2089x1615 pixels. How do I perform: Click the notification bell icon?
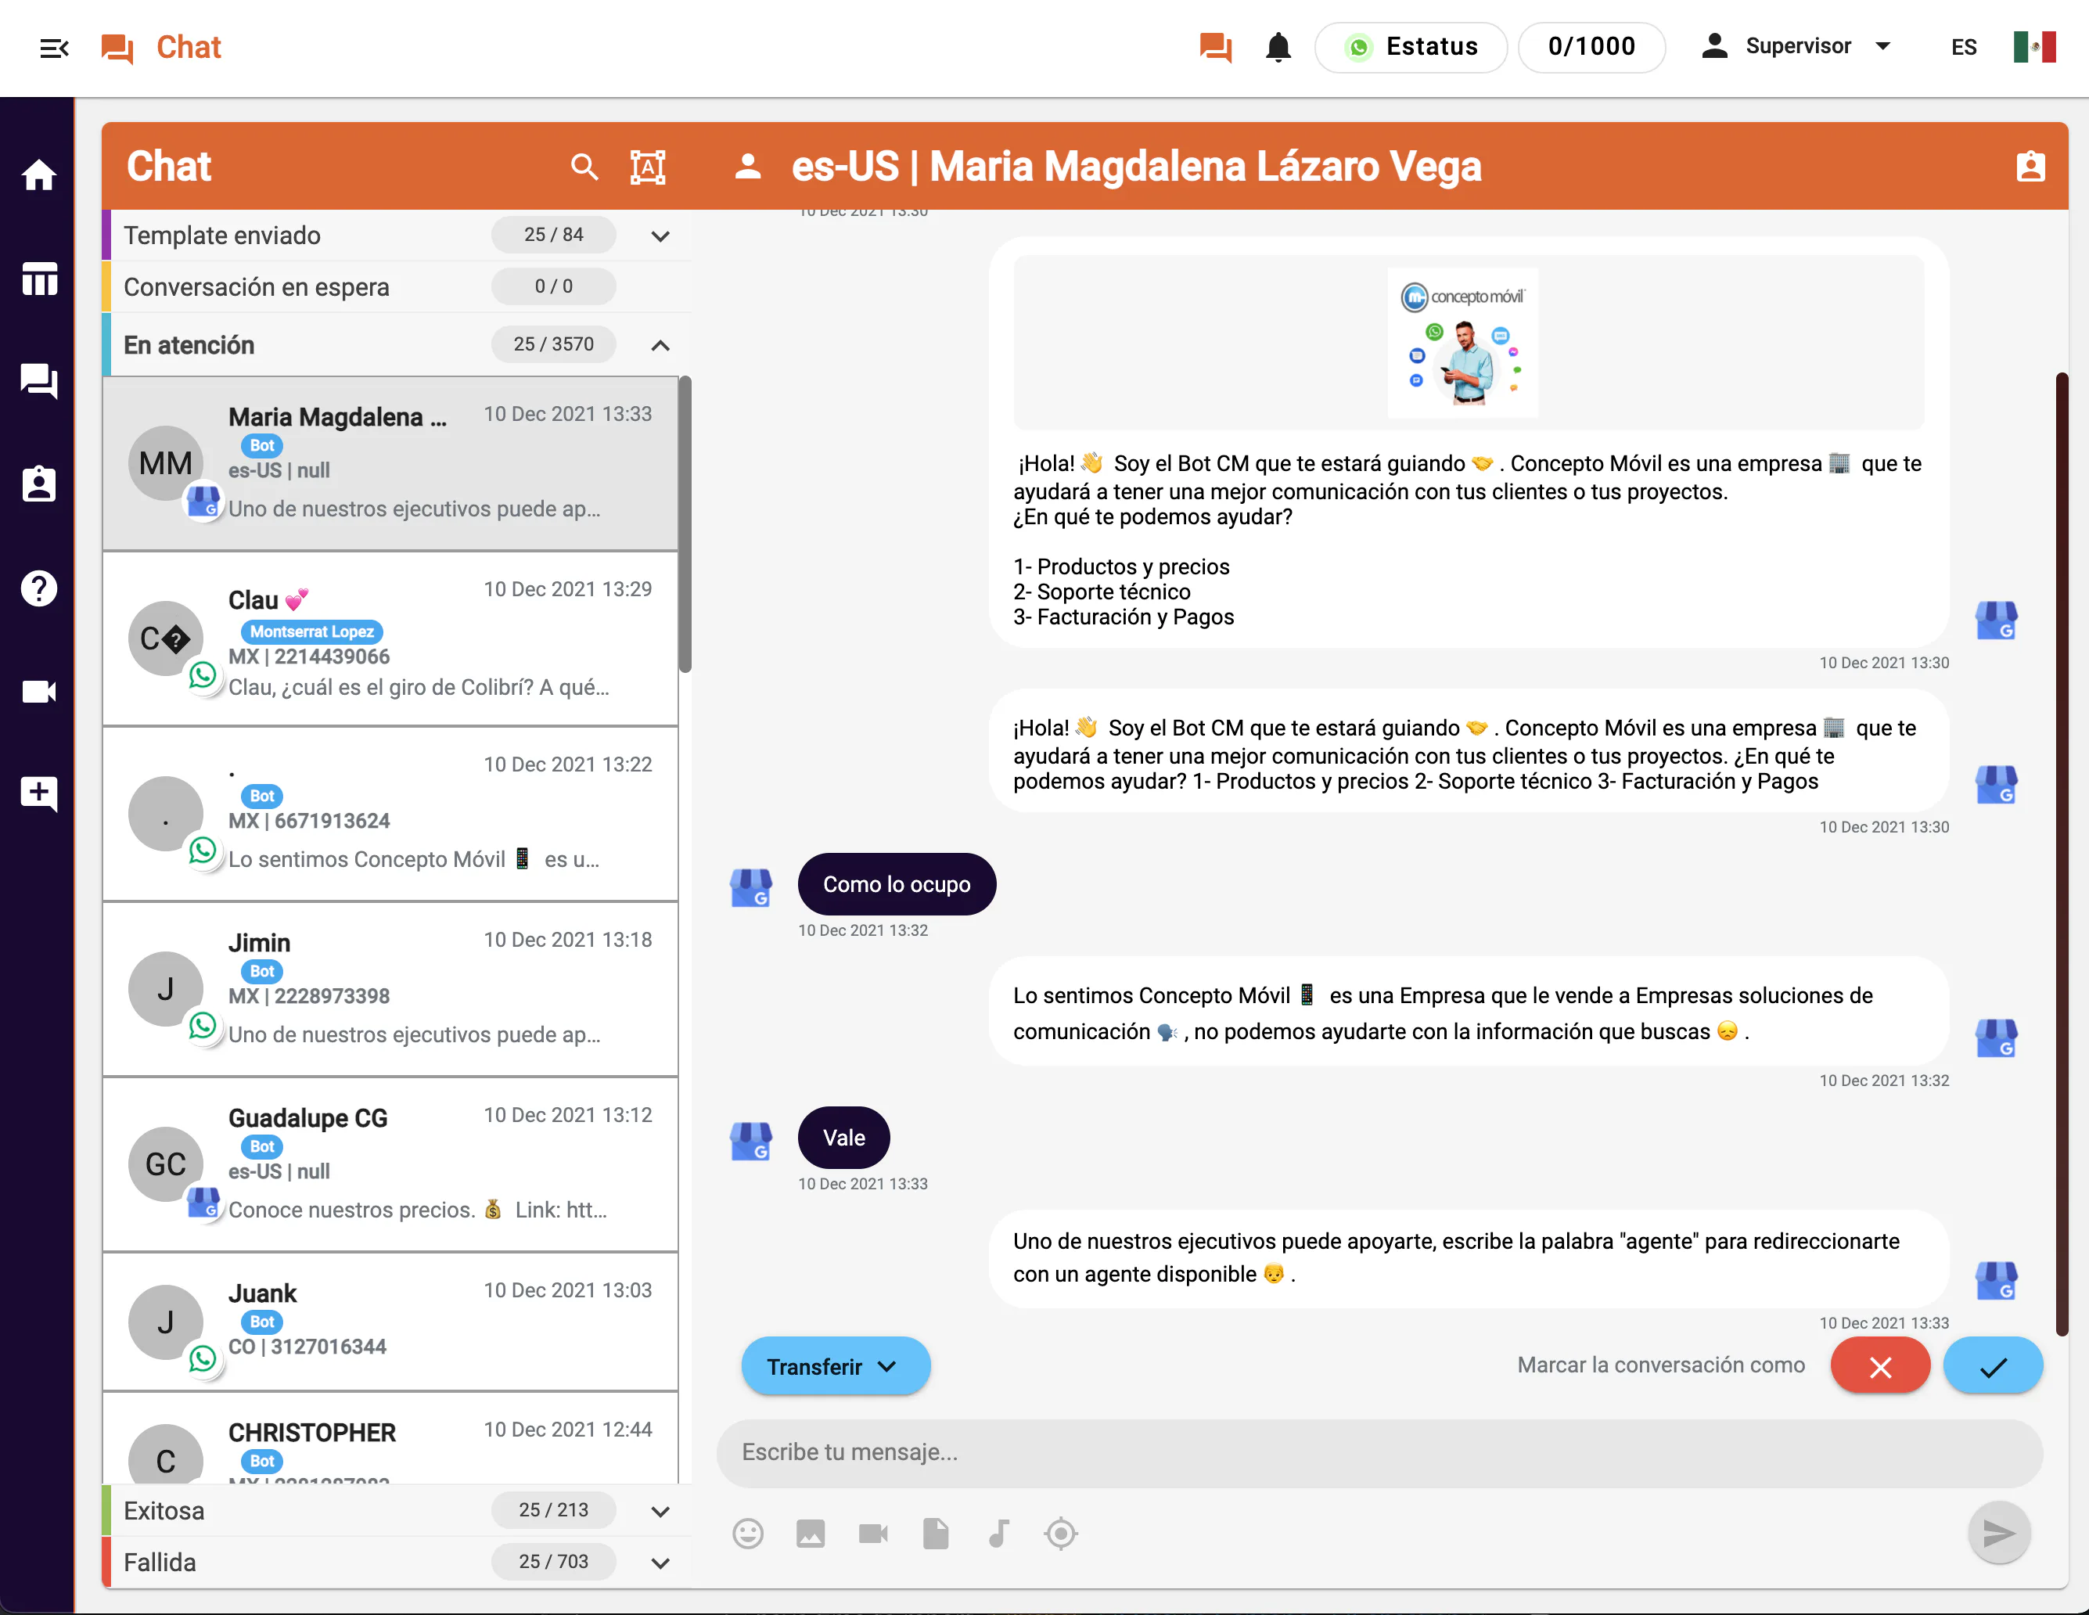[x=1278, y=47]
